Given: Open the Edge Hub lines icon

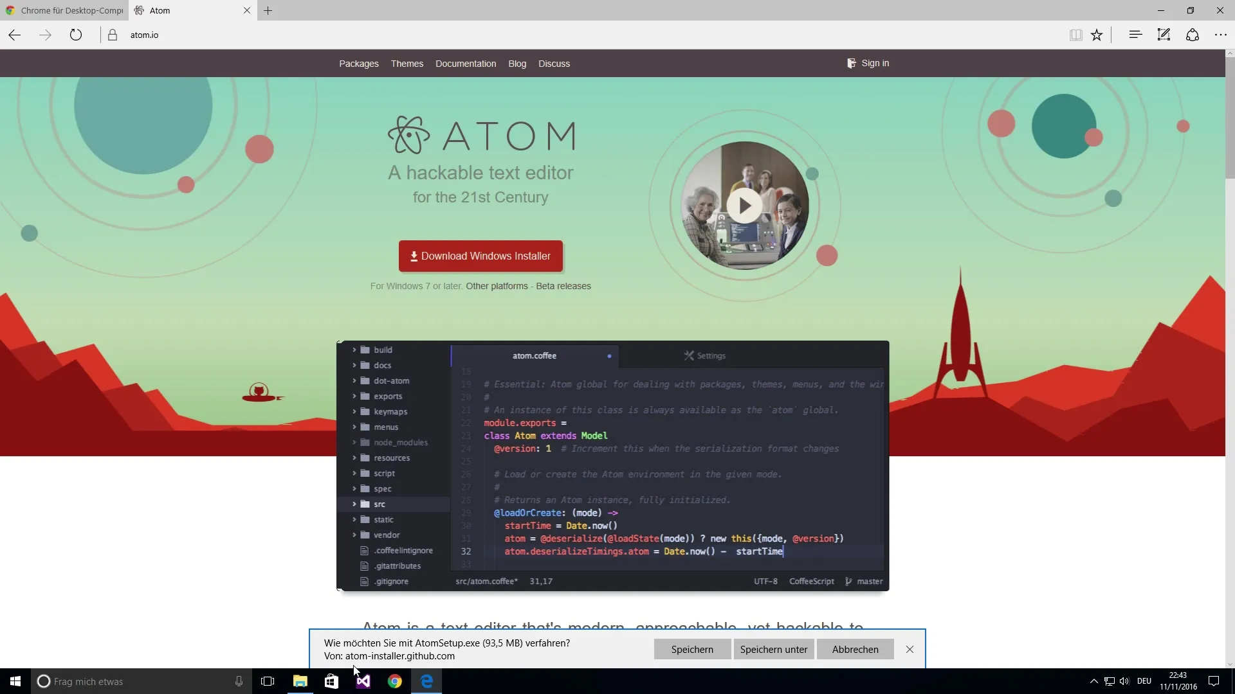Looking at the screenshot, I should tap(1135, 35).
